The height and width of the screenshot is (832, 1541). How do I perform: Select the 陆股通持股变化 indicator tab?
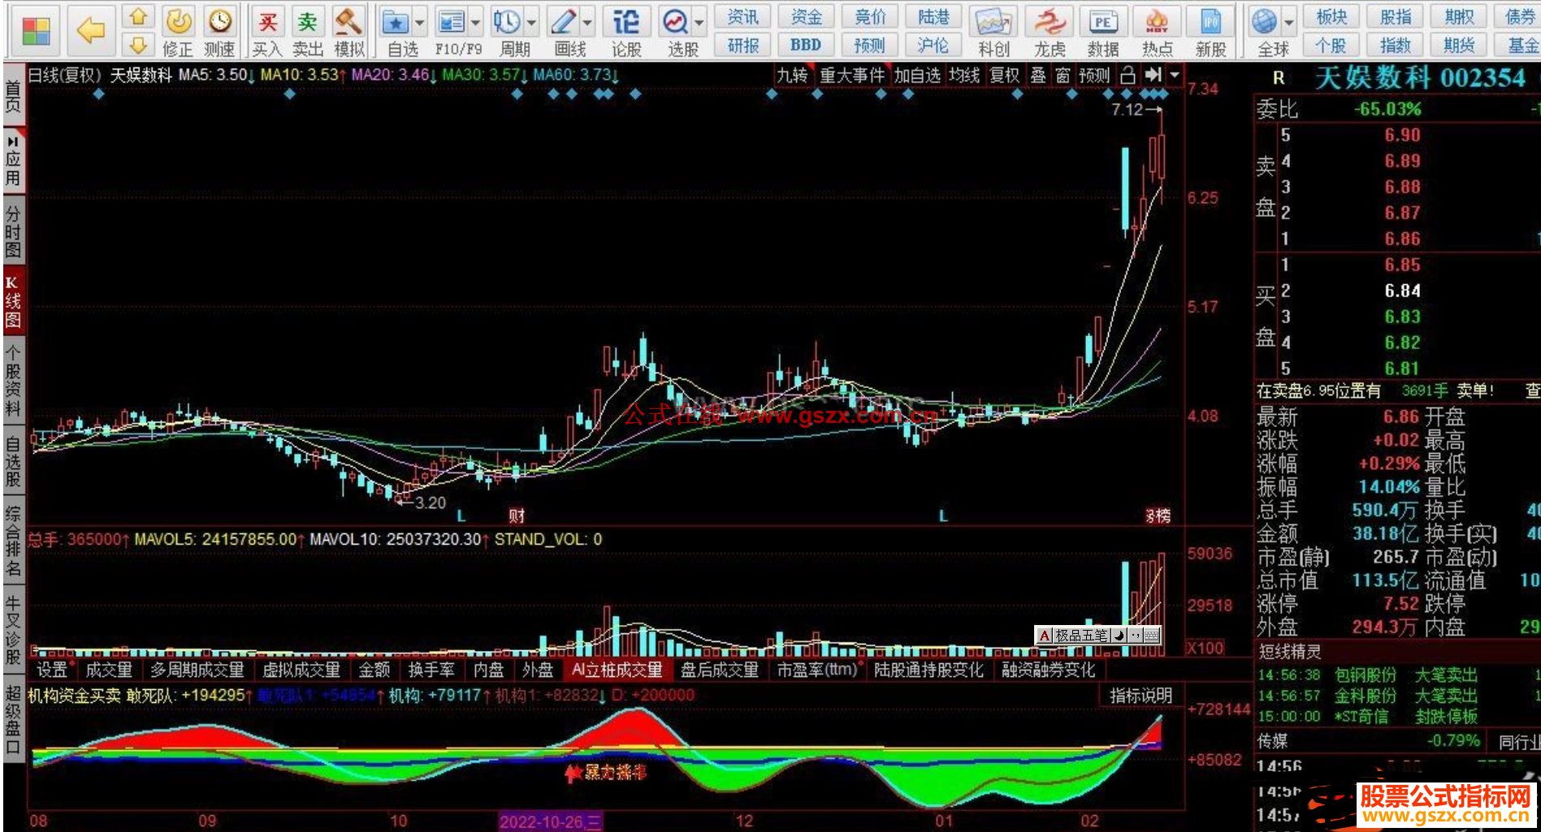click(x=928, y=670)
